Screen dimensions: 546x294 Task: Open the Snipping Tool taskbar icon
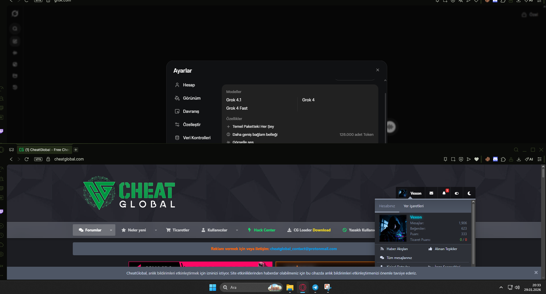328,287
